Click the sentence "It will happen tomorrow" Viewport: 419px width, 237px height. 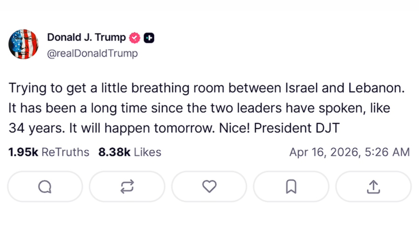[138, 128]
